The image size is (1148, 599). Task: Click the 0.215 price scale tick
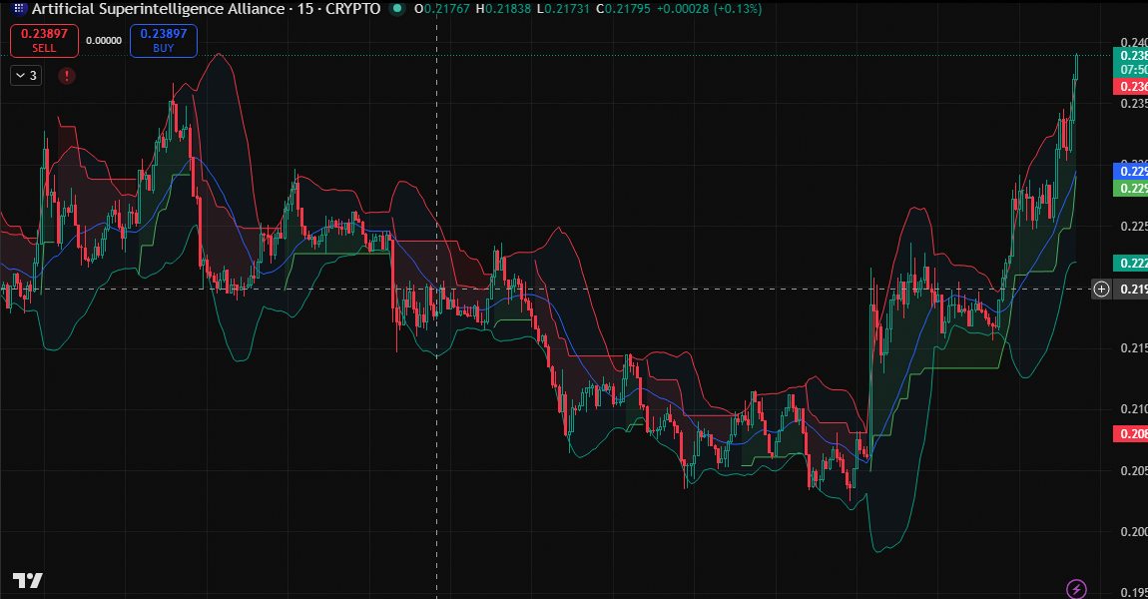[x=1134, y=347]
